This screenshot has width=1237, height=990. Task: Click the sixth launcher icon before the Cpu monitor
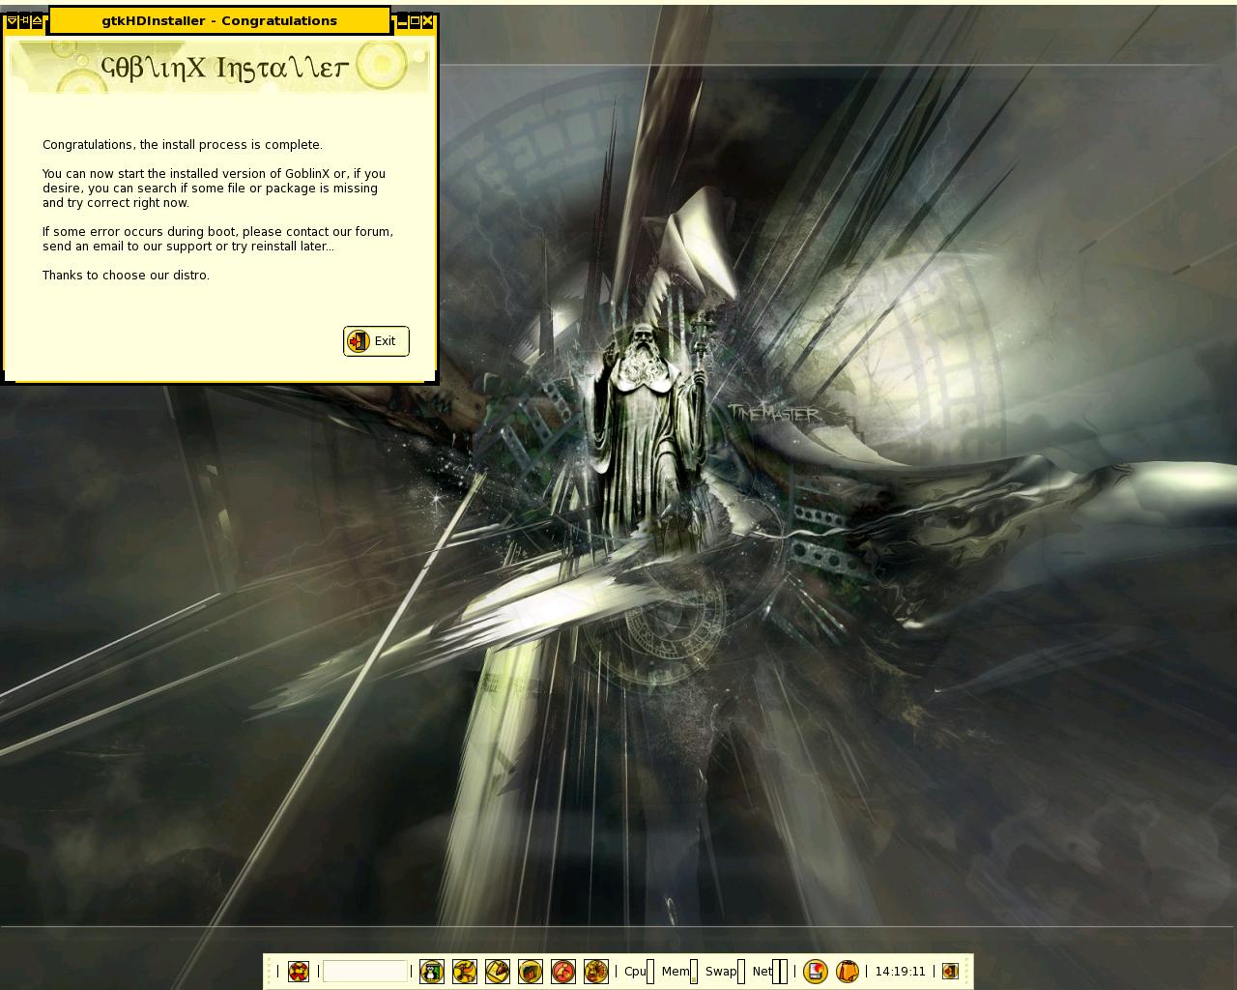tap(595, 972)
